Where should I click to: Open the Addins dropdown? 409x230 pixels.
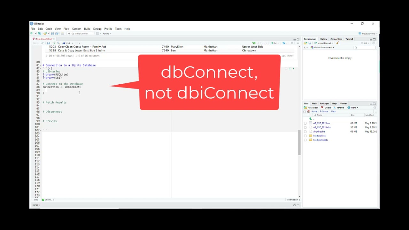[107, 34]
